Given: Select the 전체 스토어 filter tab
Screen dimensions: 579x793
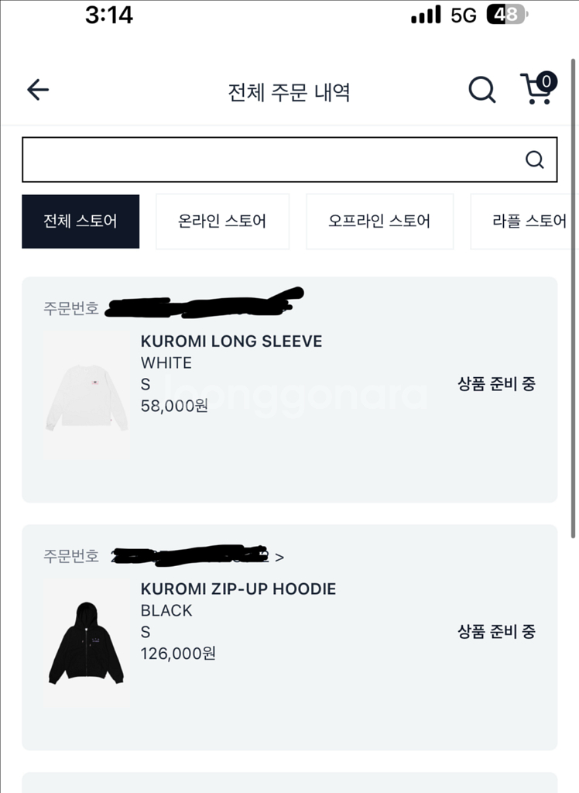Looking at the screenshot, I should click(x=81, y=221).
